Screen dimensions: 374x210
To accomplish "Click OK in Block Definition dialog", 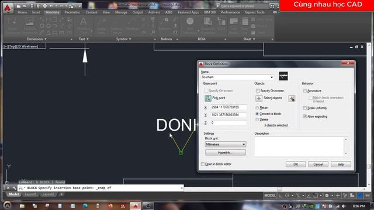I will tap(296, 164).
